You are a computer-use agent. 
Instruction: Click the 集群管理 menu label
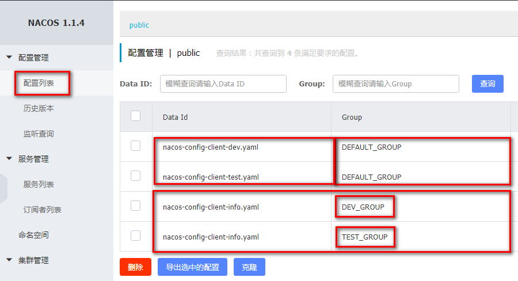coord(33,260)
